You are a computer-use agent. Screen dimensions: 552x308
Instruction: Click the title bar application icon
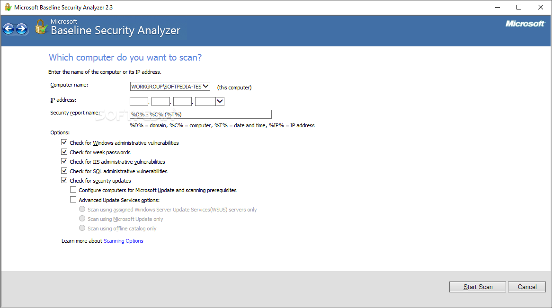(x=8, y=7)
